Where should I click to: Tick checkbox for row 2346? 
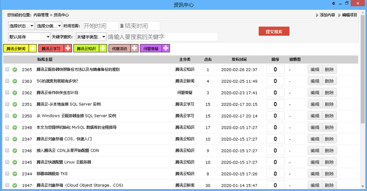[x=7, y=151]
